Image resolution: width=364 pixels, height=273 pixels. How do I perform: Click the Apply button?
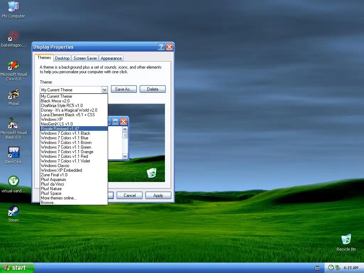158,196
